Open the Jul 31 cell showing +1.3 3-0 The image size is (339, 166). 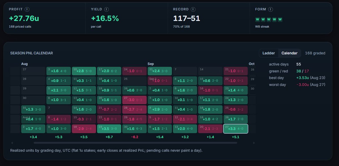(x=33, y=110)
